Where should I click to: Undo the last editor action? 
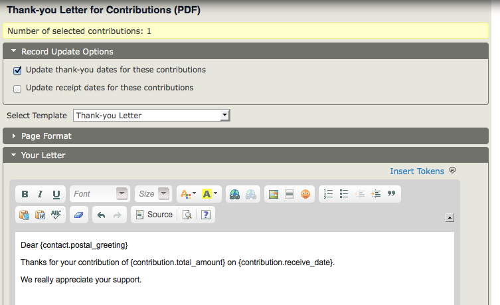point(101,215)
